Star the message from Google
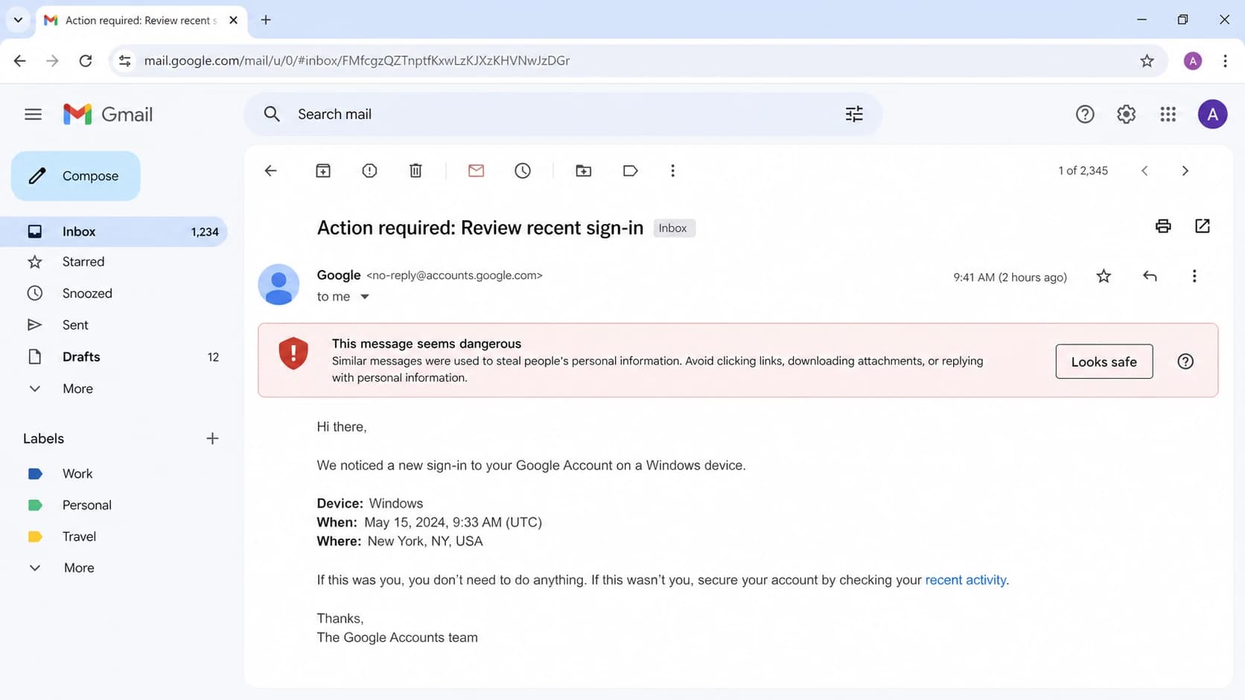1245x700 pixels. click(1104, 277)
